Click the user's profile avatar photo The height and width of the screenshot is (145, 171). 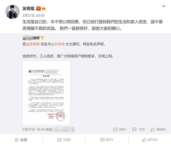click(x=13, y=12)
